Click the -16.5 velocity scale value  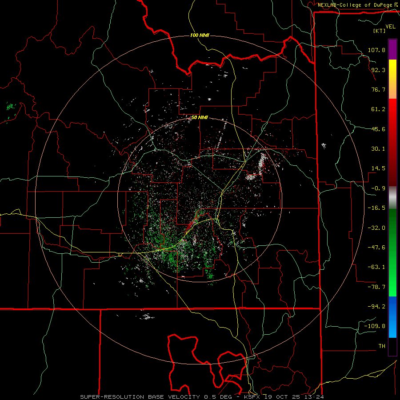point(376,208)
